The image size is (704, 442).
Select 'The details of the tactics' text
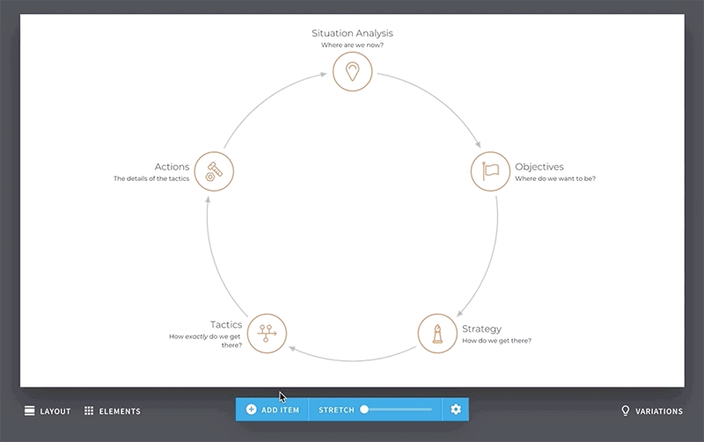[x=151, y=178]
